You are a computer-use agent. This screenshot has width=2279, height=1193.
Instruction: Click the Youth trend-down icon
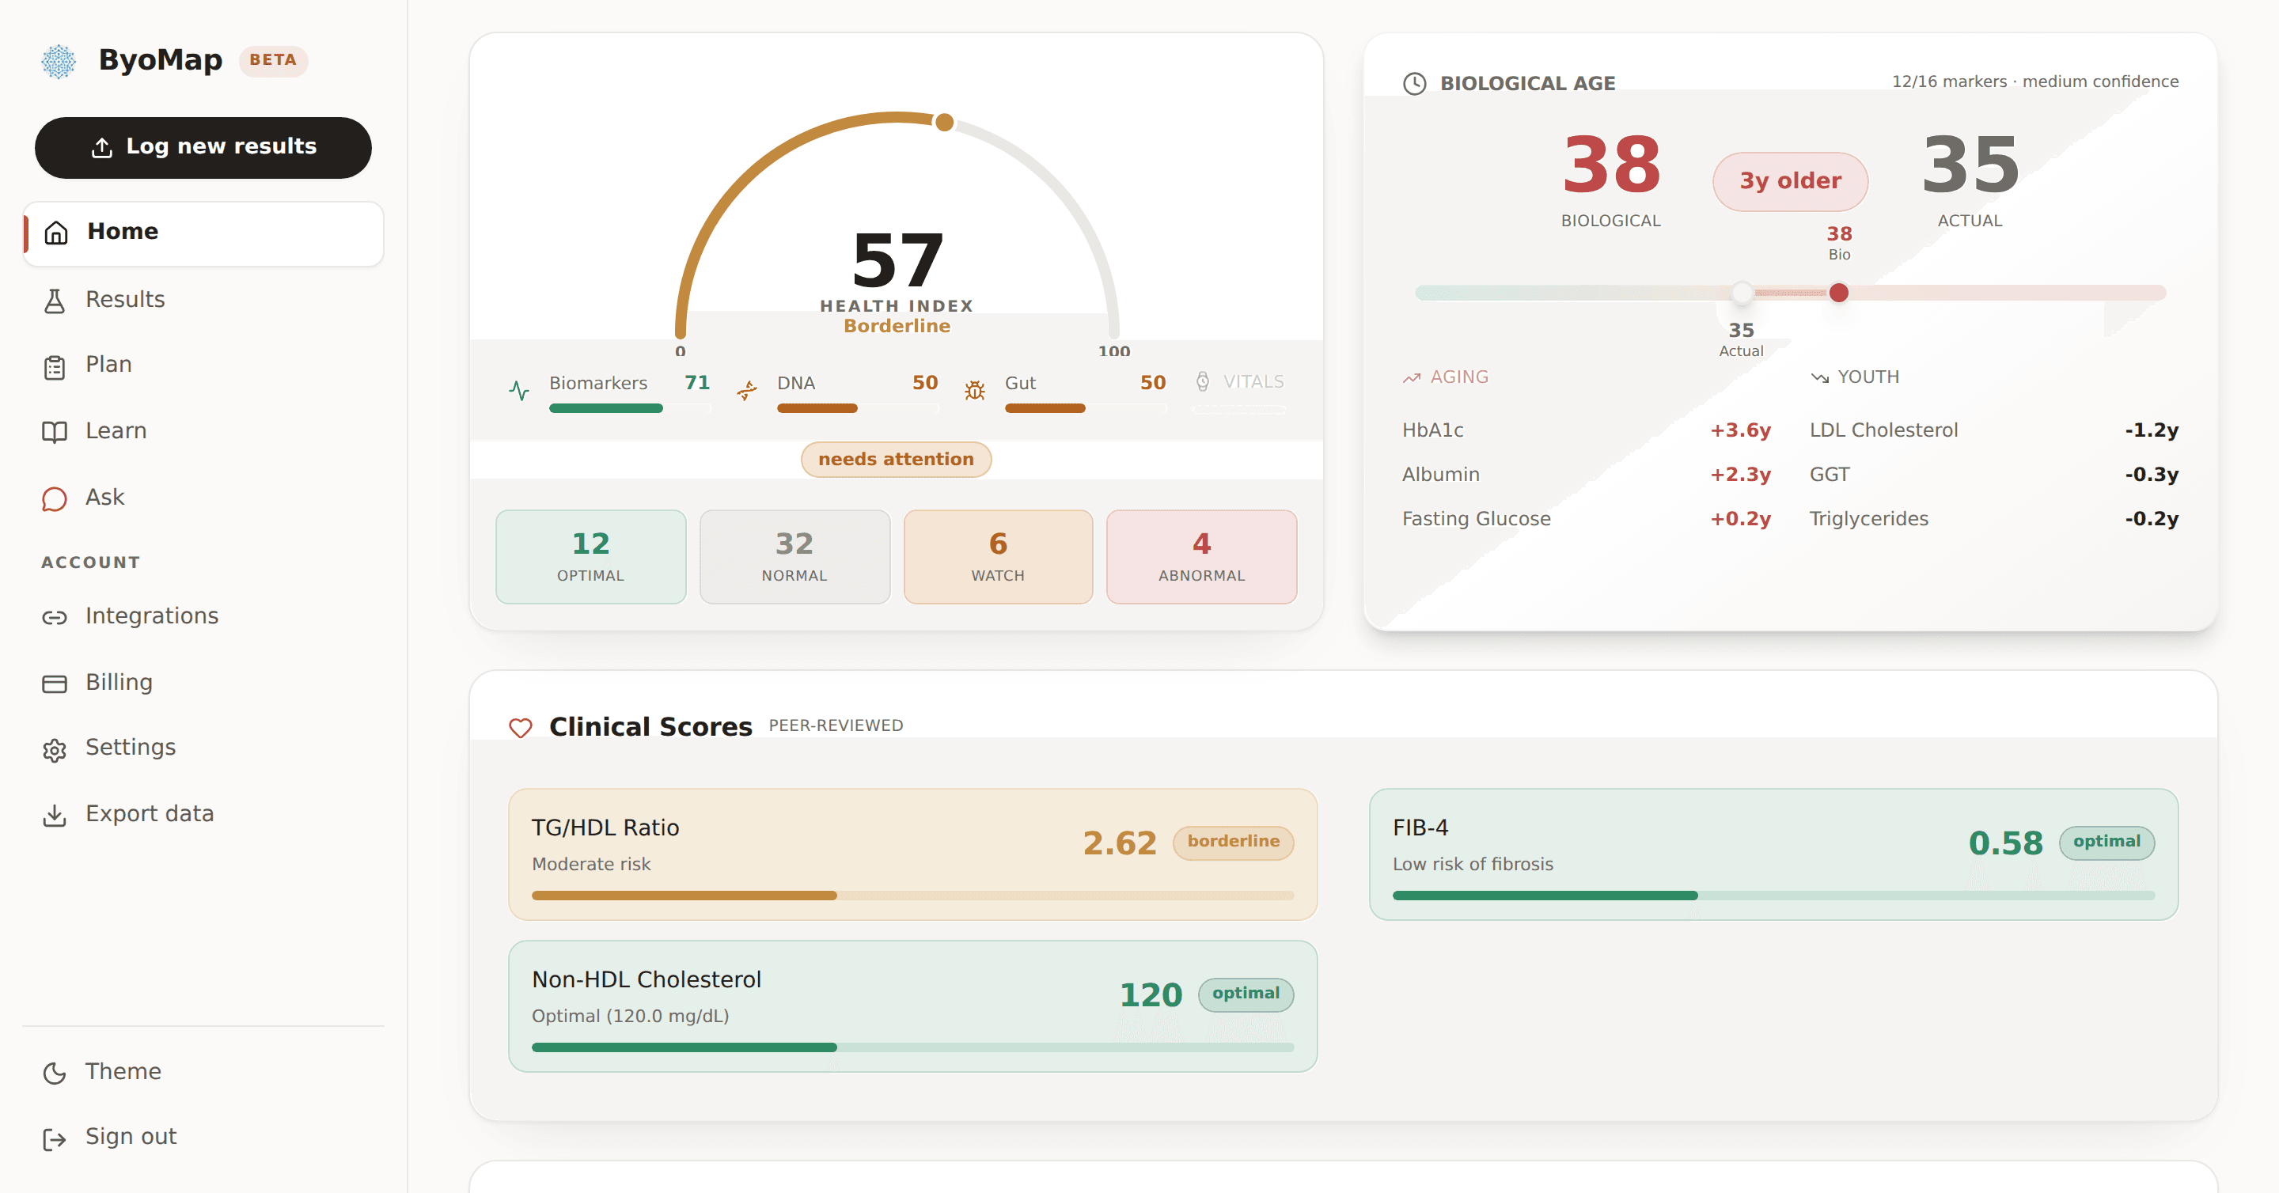1819,377
